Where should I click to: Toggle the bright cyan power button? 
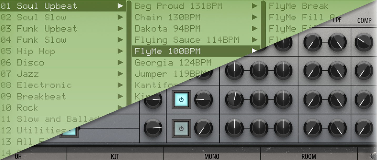(x=181, y=99)
